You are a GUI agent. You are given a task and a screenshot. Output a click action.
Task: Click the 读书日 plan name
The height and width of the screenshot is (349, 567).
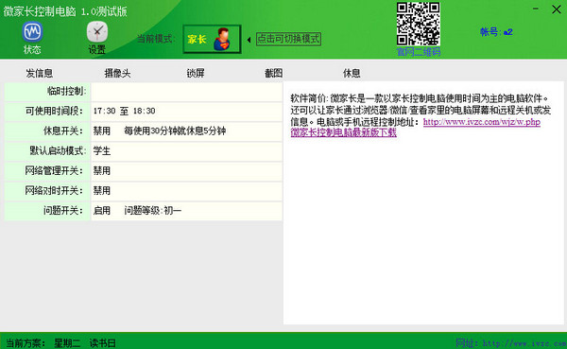click(103, 342)
